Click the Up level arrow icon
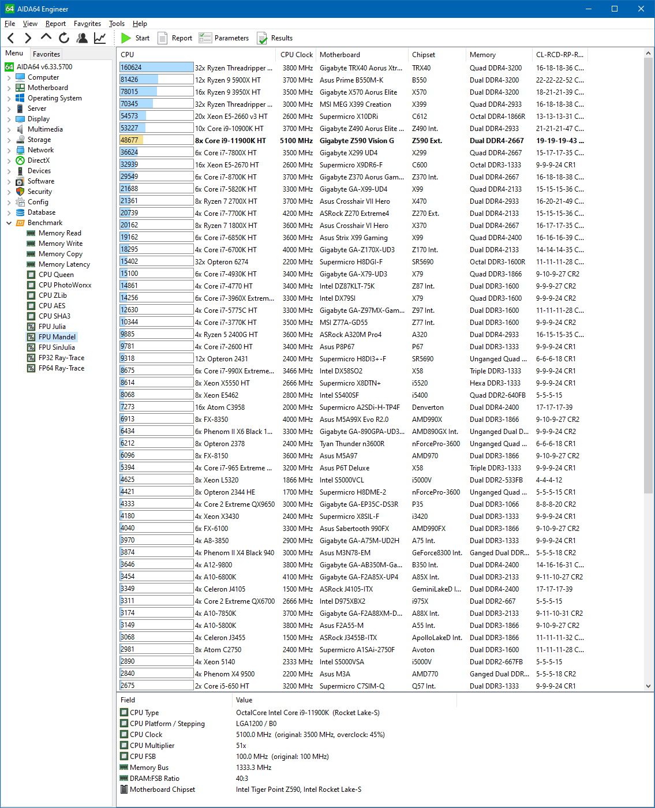This screenshot has height=808, width=655. click(46, 38)
